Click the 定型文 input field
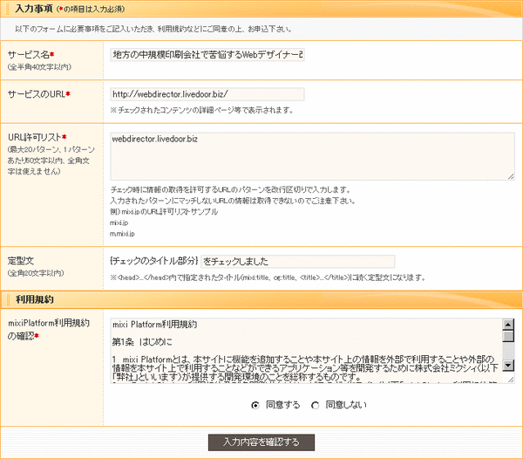Image resolution: width=523 pixels, height=459 pixels. (x=298, y=262)
